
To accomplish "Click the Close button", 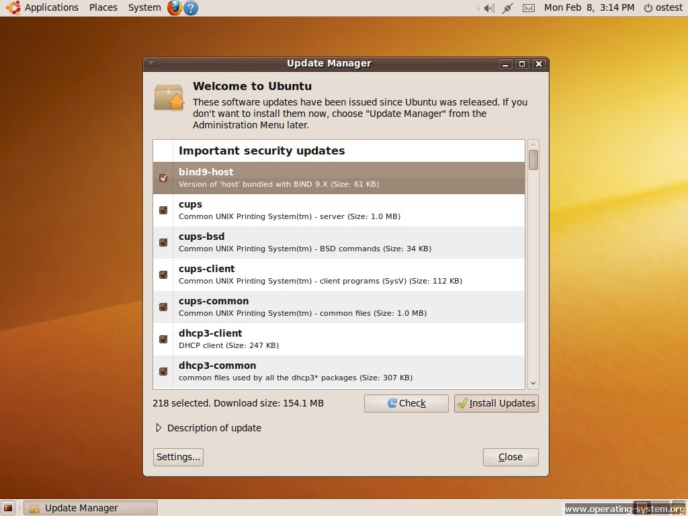I will click(511, 457).
